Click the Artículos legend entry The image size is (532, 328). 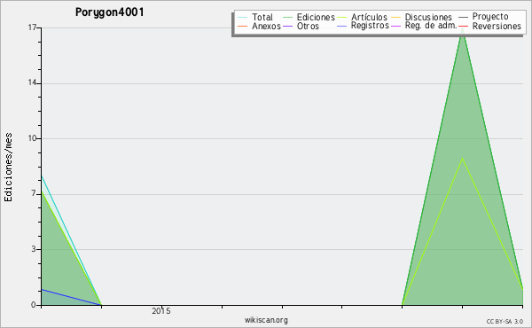pos(362,17)
